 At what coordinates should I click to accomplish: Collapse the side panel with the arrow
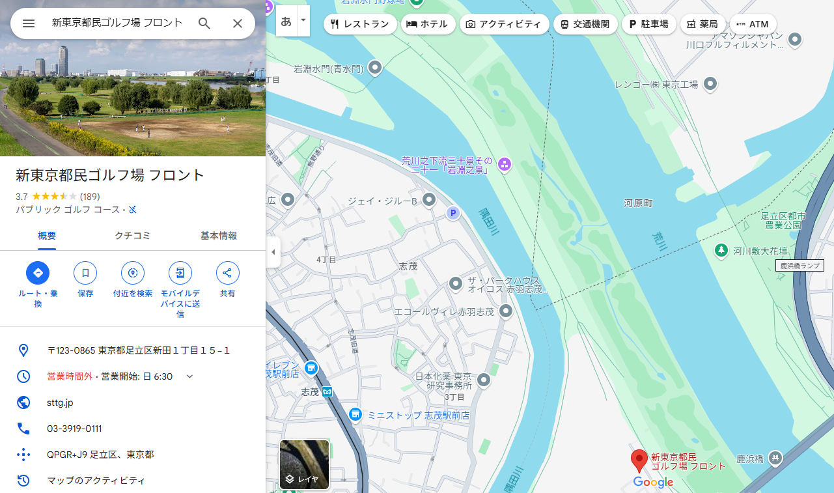pyautogui.click(x=273, y=251)
